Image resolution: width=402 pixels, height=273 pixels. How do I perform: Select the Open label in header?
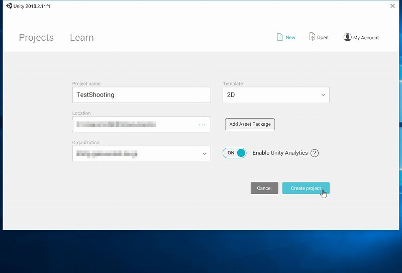[323, 38]
